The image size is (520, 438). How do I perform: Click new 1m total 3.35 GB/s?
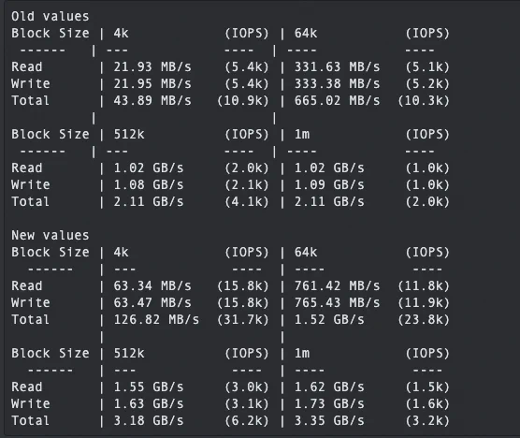[329, 421]
